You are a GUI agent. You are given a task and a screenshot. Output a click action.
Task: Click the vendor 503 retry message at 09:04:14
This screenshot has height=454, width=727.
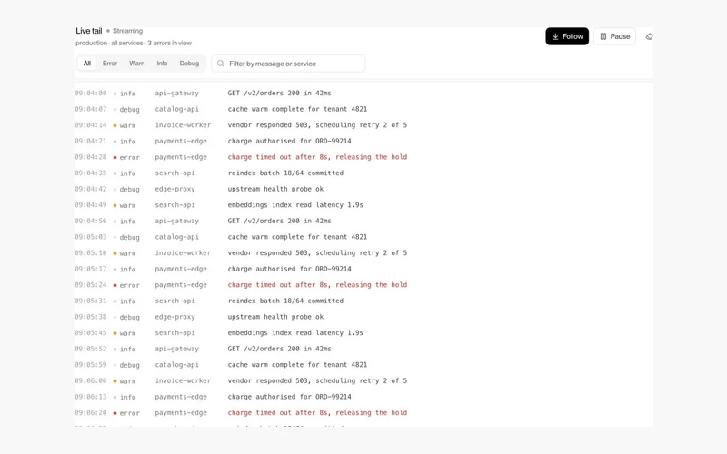(317, 125)
